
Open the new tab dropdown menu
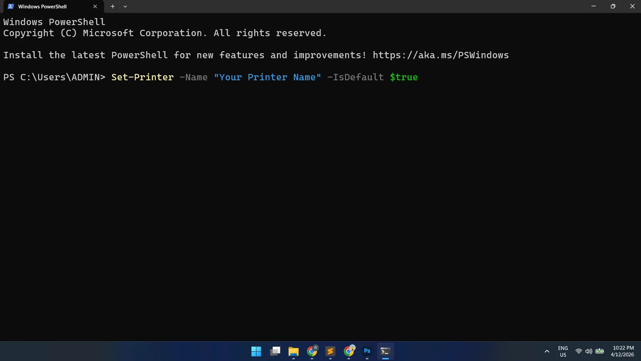(x=125, y=6)
